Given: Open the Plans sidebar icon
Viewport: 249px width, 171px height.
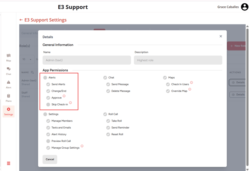Looking at the screenshot, I should [x=8, y=97].
